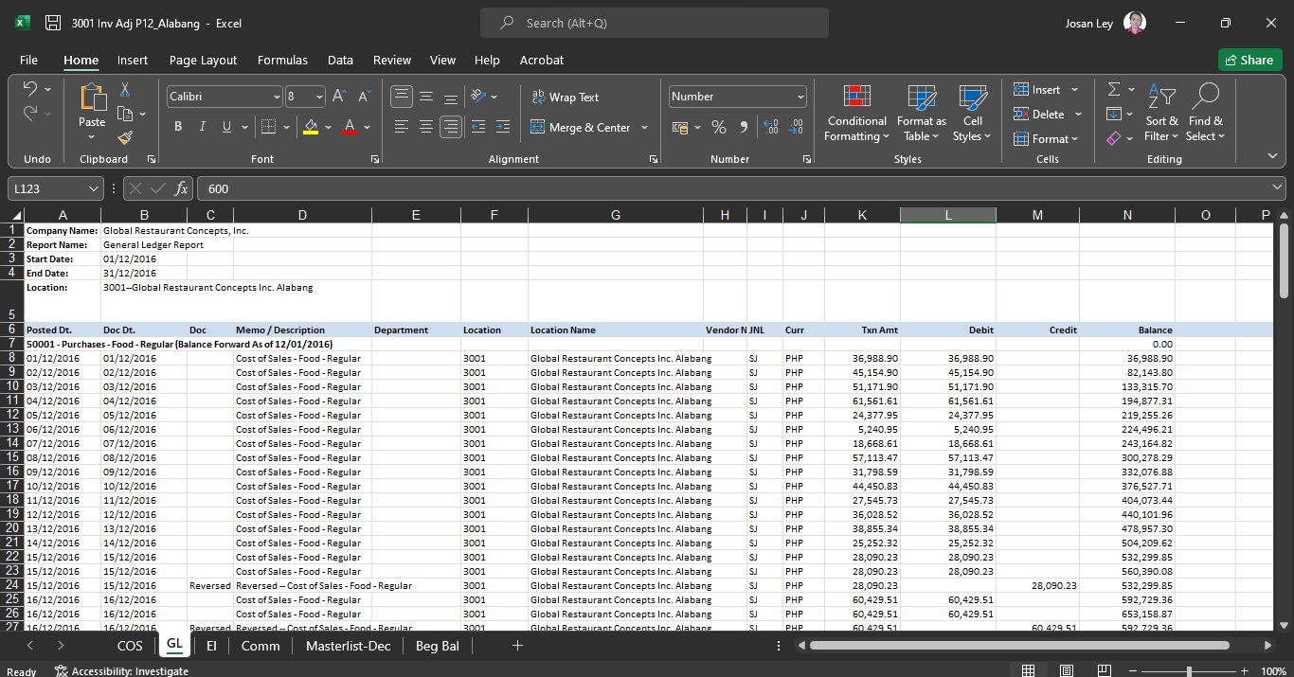
Task: Click the AutoSum sigma icon
Action: (x=1114, y=89)
